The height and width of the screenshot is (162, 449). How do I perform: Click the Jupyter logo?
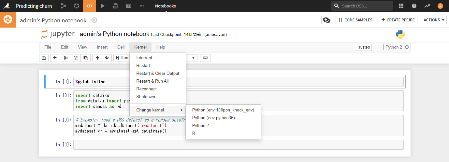(x=58, y=34)
